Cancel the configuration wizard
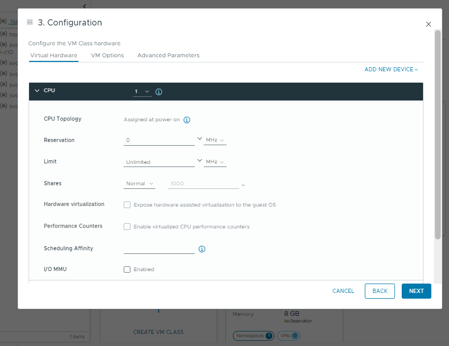Screen dimensions: 449x346 pos(343,291)
